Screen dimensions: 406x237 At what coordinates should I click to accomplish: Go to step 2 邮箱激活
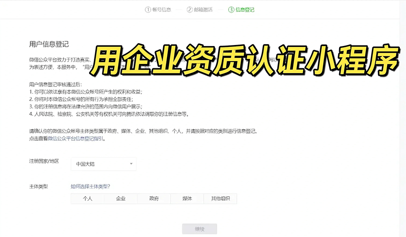click(x=199, y=10)
